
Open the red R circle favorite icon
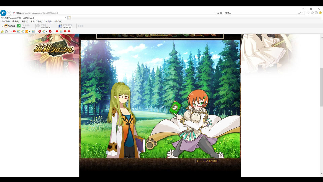point(50,31)
